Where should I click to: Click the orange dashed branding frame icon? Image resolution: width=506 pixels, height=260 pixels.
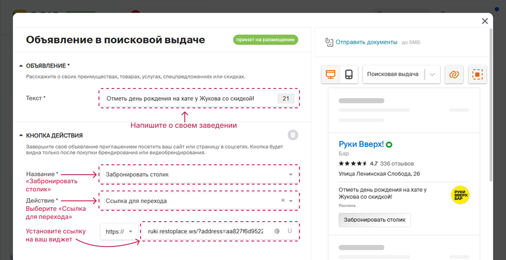click(x=478, y=74)
